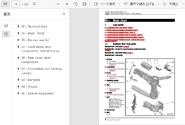The width and height of the screenshot is (185, 125).
Task: Expand the 50 – Body - front entry
Action: pos(18,33)
